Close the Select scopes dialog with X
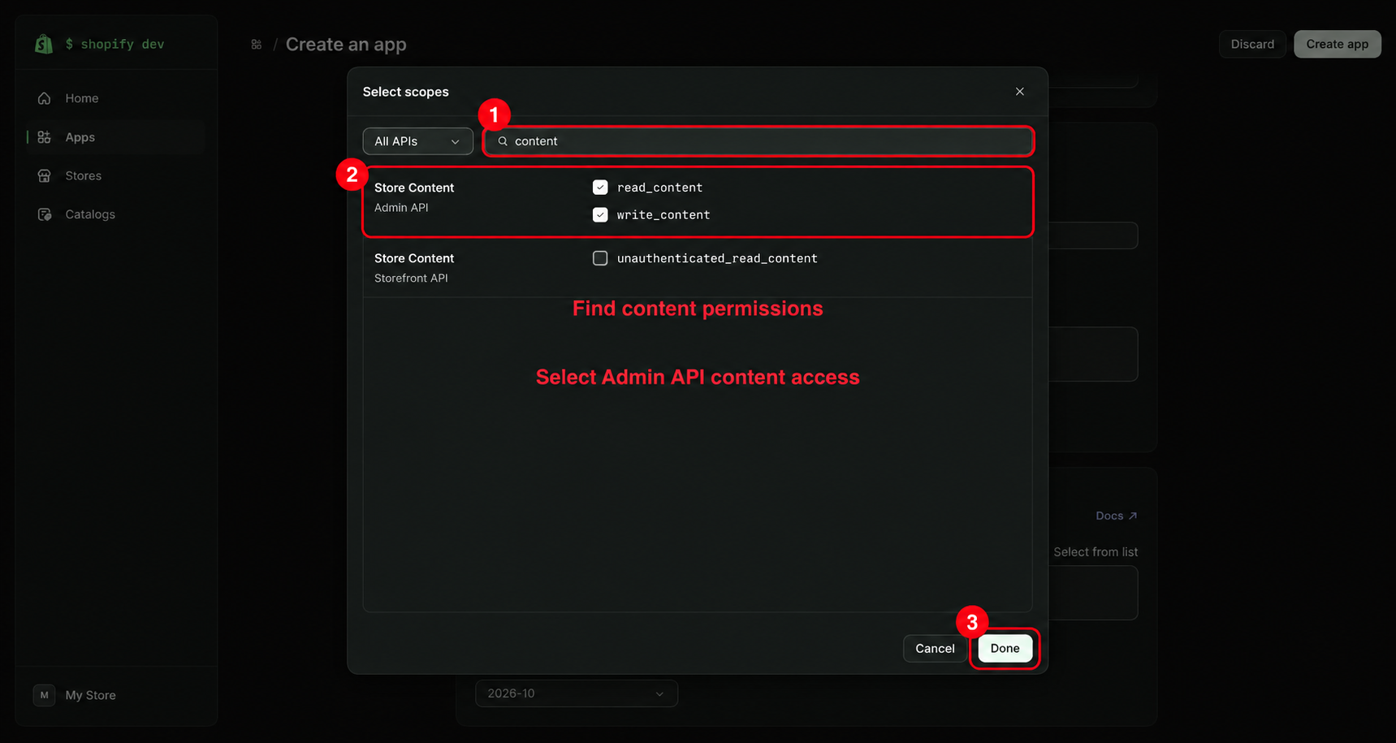Screen dimensions: 1396x743 1020,92
